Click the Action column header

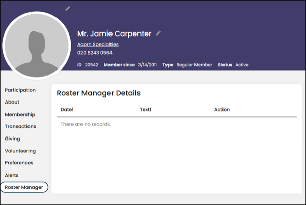click(x=222, y=109)
